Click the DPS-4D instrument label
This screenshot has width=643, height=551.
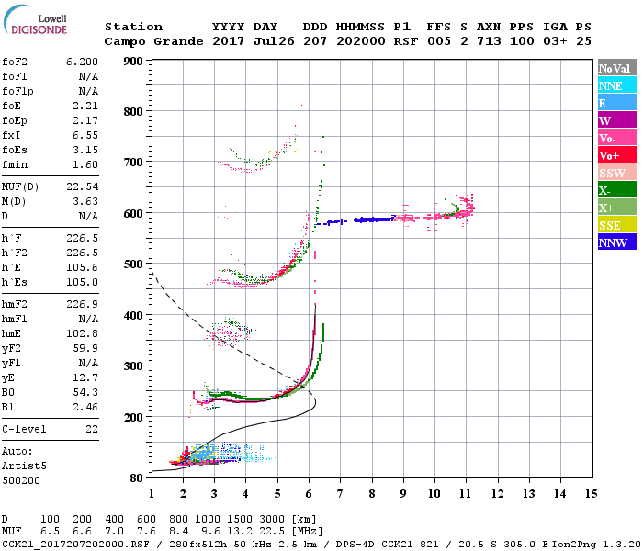click(x=355, y=544)
